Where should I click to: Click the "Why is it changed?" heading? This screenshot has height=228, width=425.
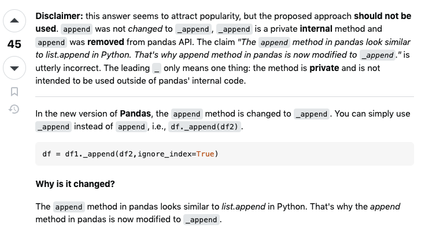pos(75,184)
